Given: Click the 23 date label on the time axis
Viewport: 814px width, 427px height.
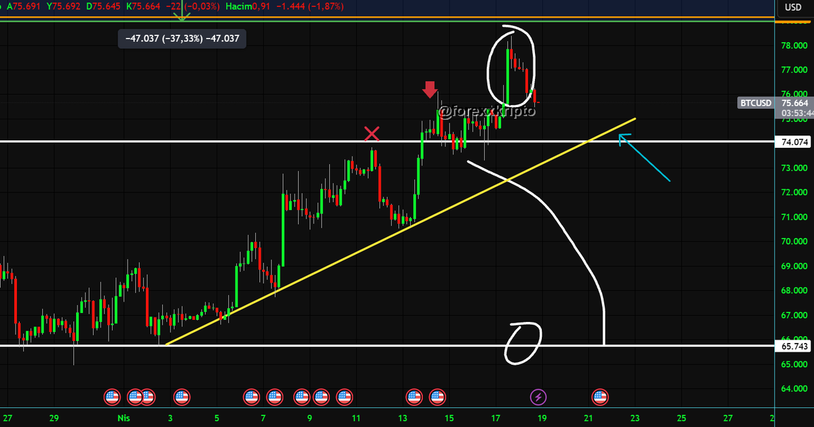Looking at the screenshot, I should [635, 418].
